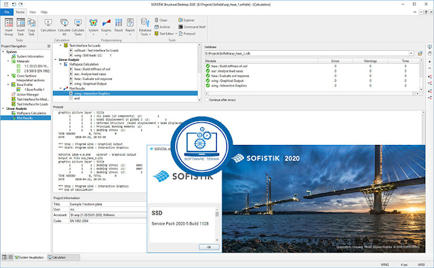Viewport: 434px width, 268px height.
Task: Collapse Bore Profile node in navigation
Action: pyautogui.click(x=8, y=85)
